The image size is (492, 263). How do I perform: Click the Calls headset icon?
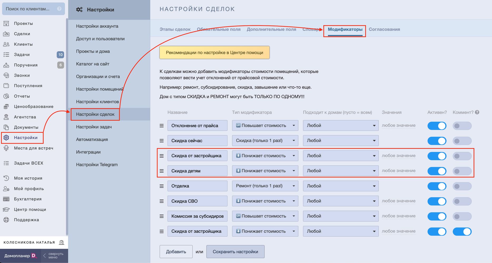pos(6,75)
